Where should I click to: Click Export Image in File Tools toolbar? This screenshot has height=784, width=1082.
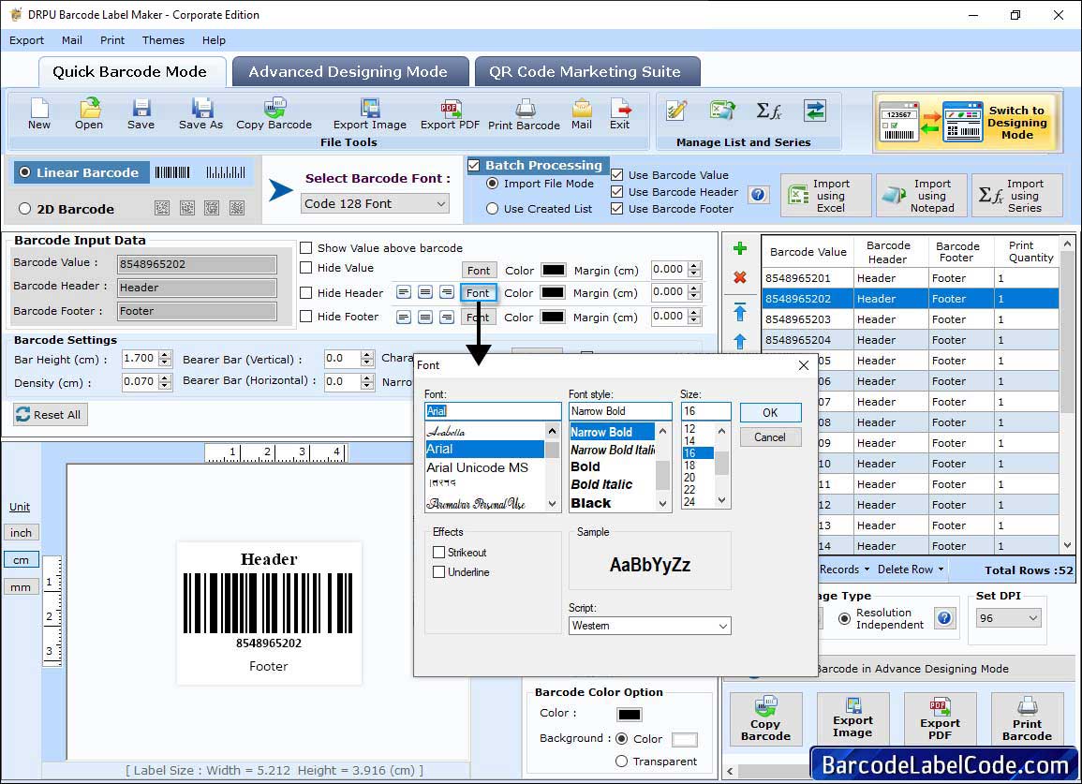point(370,114)
